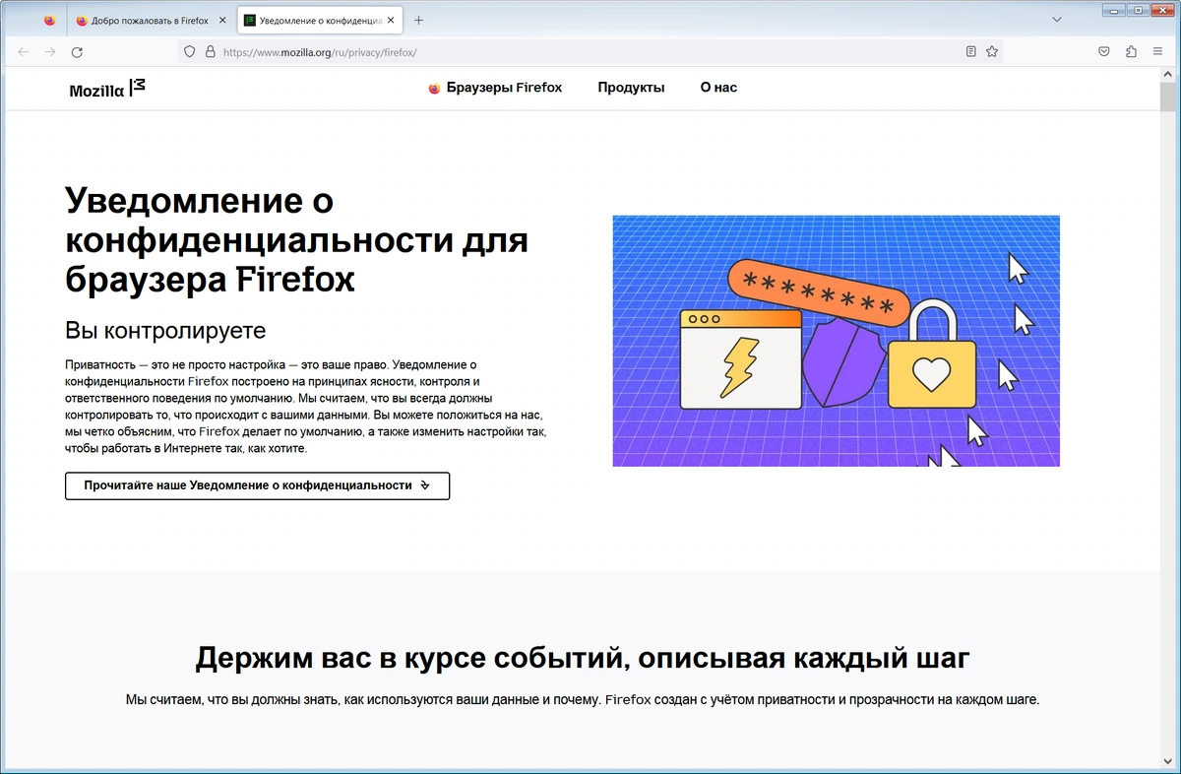Click 'Прочитайте наше Уведомление о конфиденциальности' button
1181x774 pixels.
tap(257, 485)
